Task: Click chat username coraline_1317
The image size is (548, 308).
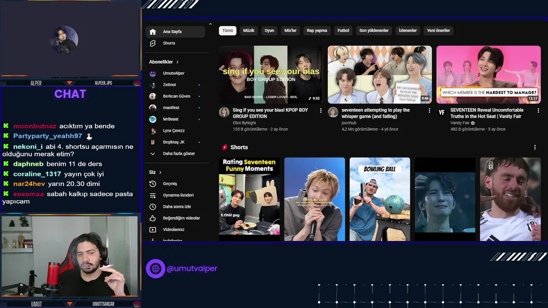Action: (x=37, y=174)
